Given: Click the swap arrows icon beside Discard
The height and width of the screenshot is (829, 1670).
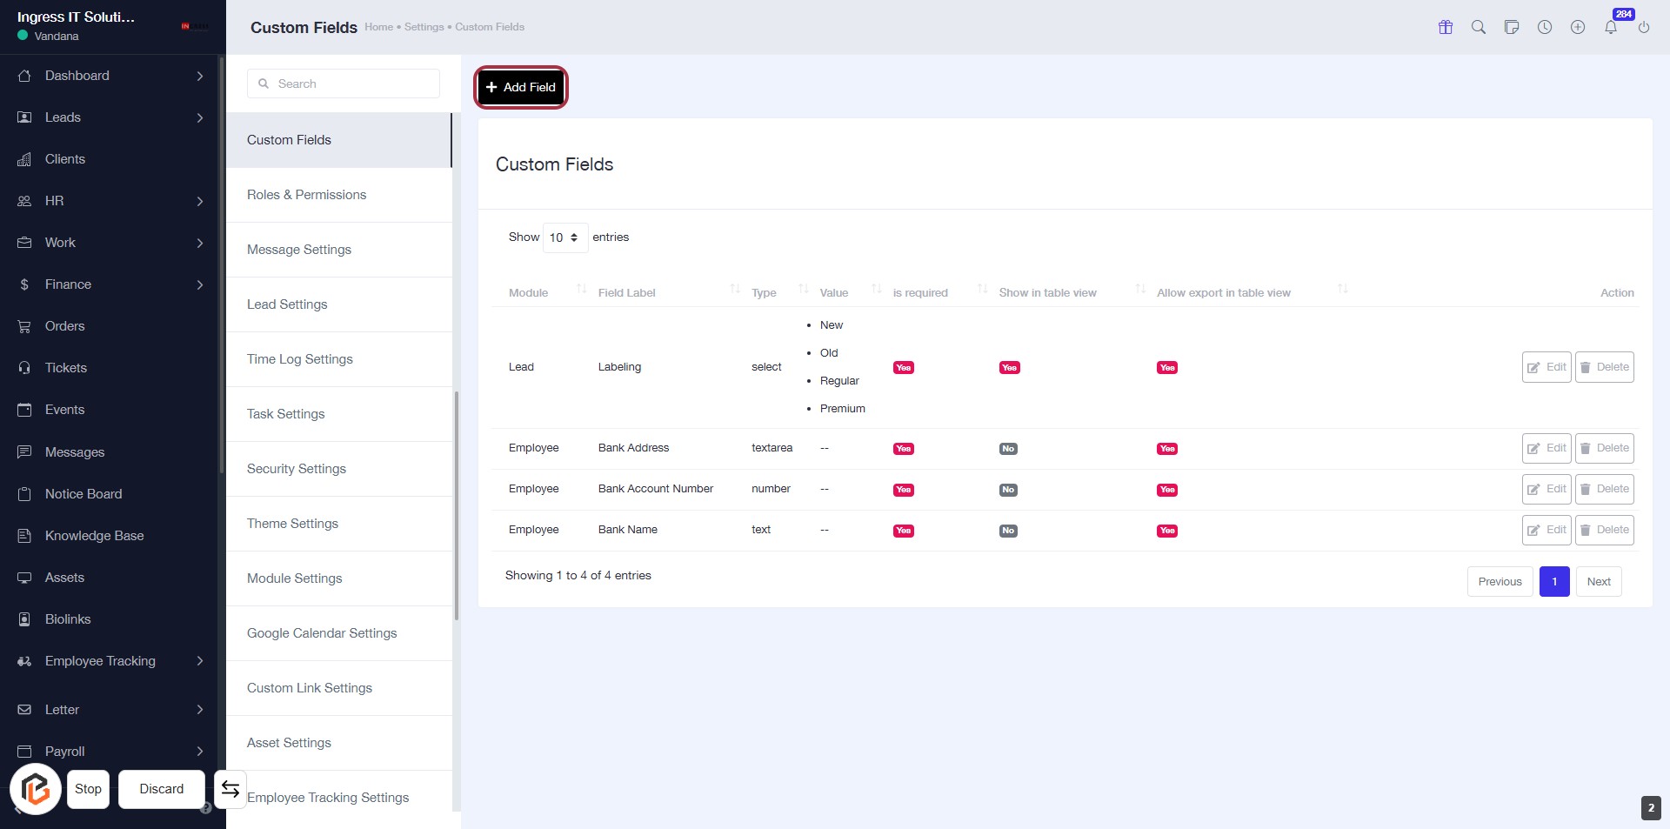Looking at the screenshot, I should coord(230,789).
